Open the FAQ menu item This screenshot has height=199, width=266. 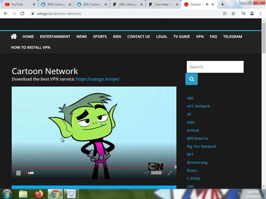(214, 37)
